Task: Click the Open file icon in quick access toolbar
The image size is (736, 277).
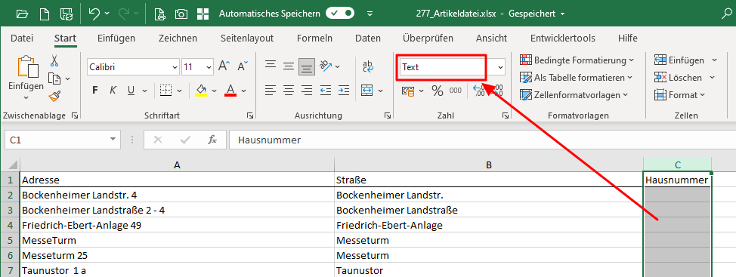Action: 22,14
